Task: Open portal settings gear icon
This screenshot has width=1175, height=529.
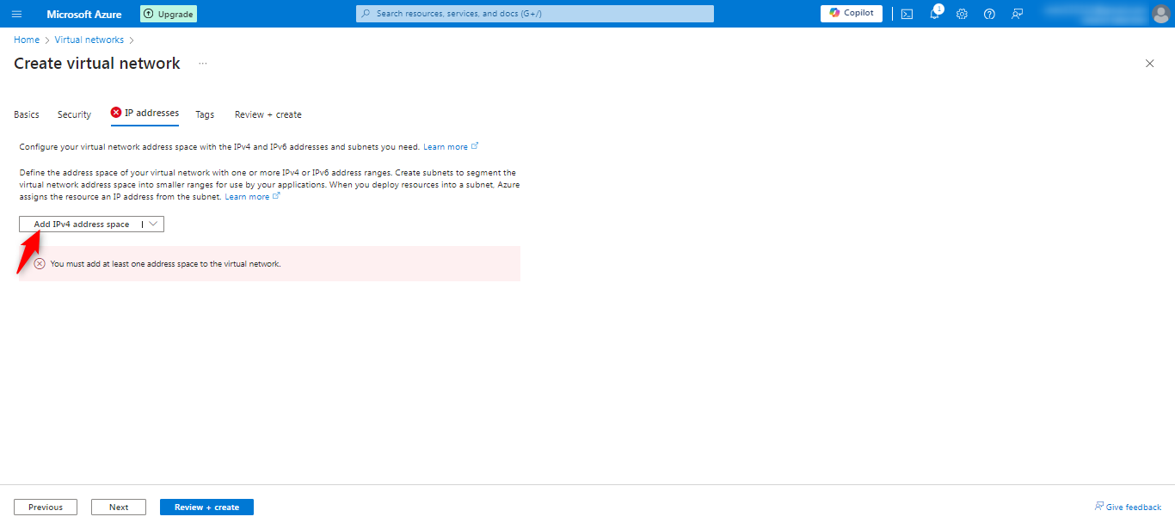Action: tap(963, 14)
